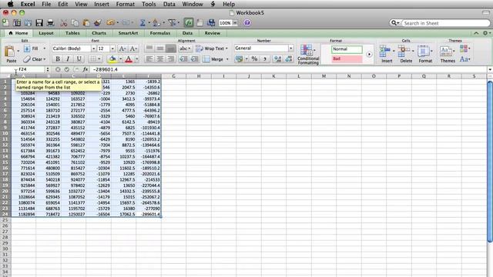Open the font size dropdown arrow
Screen dimensions: 493x277
click(112, 48)
